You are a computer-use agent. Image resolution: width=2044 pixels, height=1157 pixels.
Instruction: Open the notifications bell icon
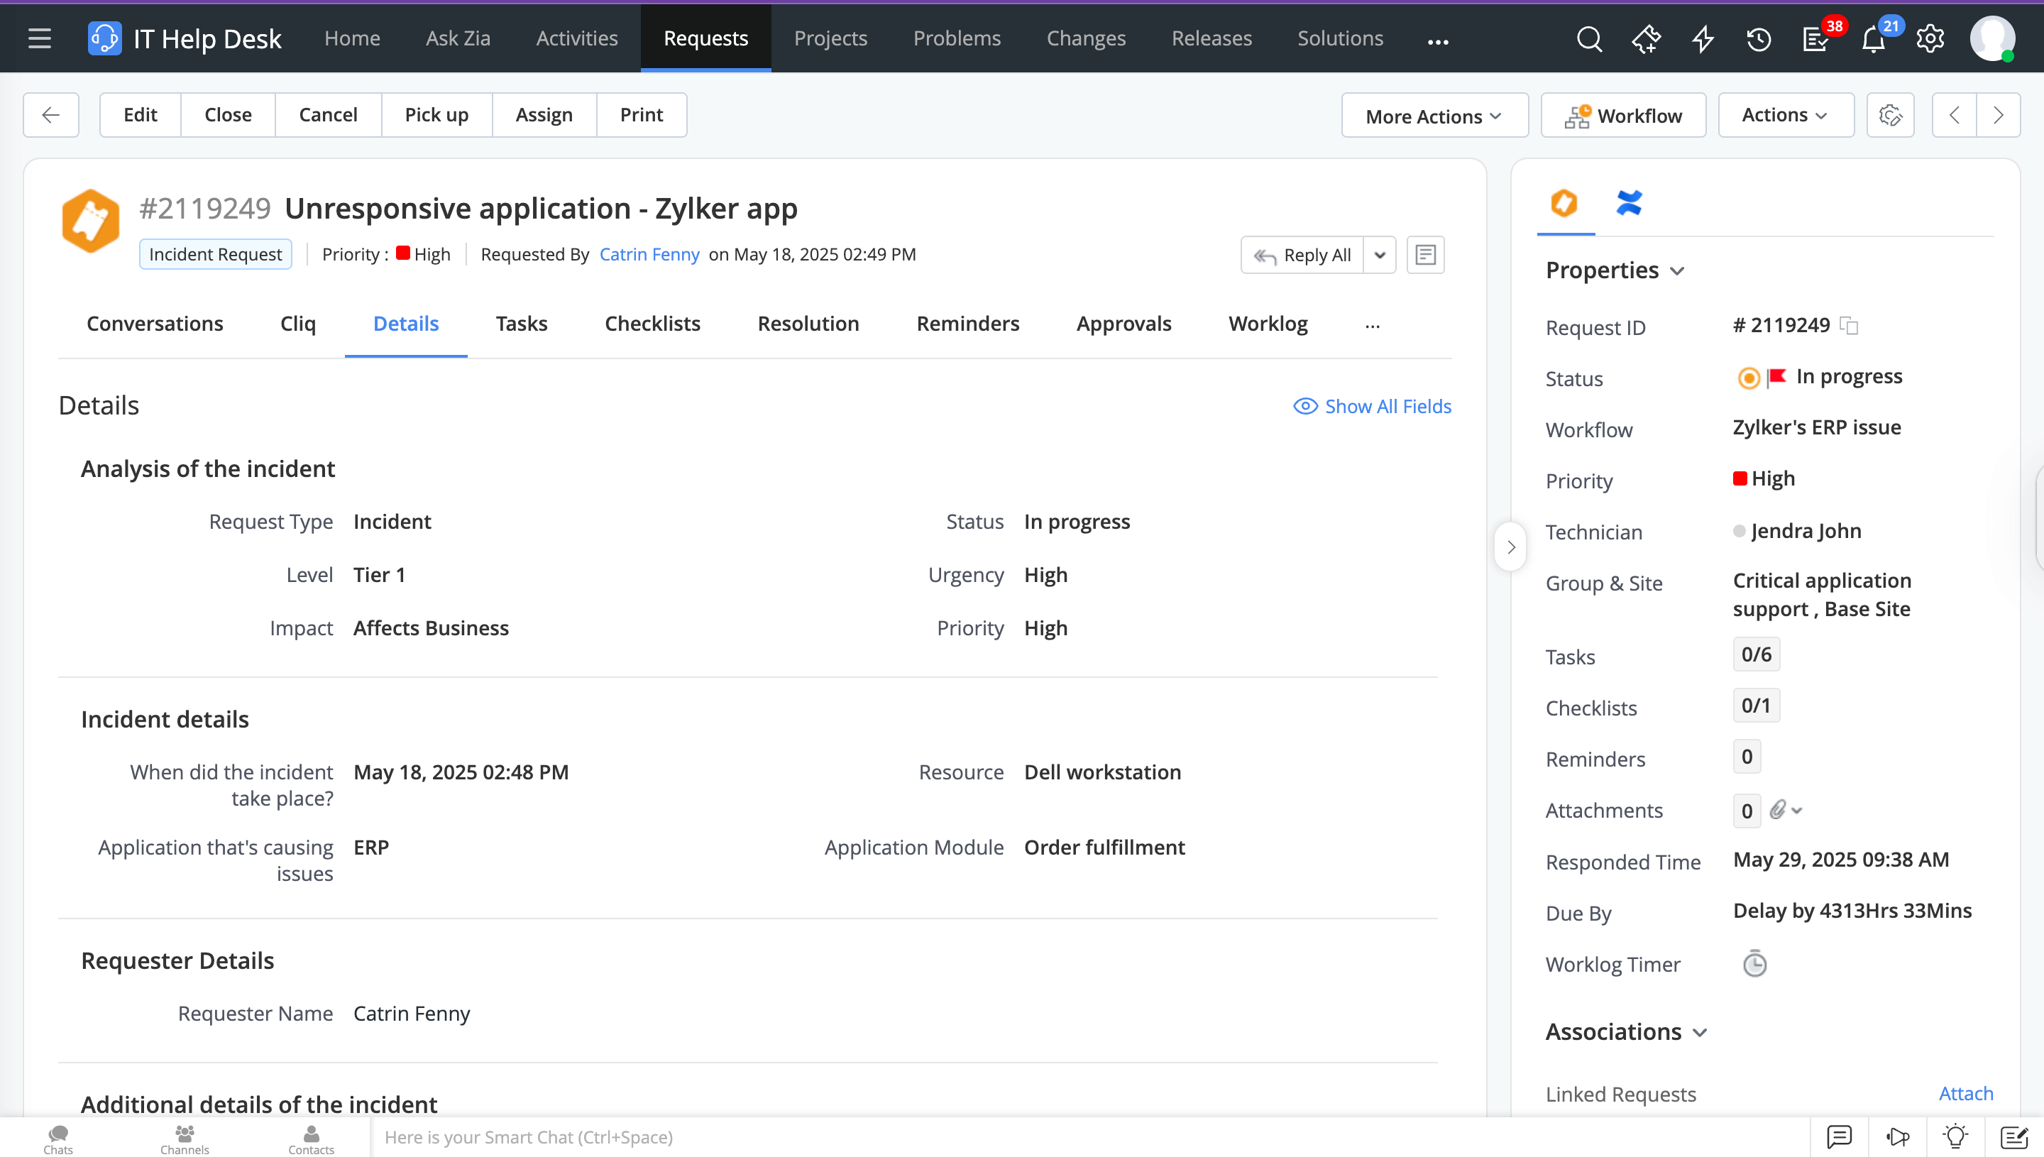(1873, 40)
